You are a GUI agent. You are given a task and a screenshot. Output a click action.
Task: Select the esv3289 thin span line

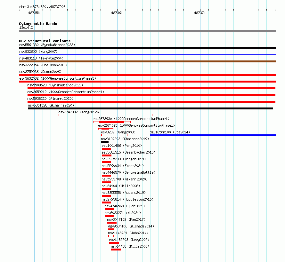[114, 135]
